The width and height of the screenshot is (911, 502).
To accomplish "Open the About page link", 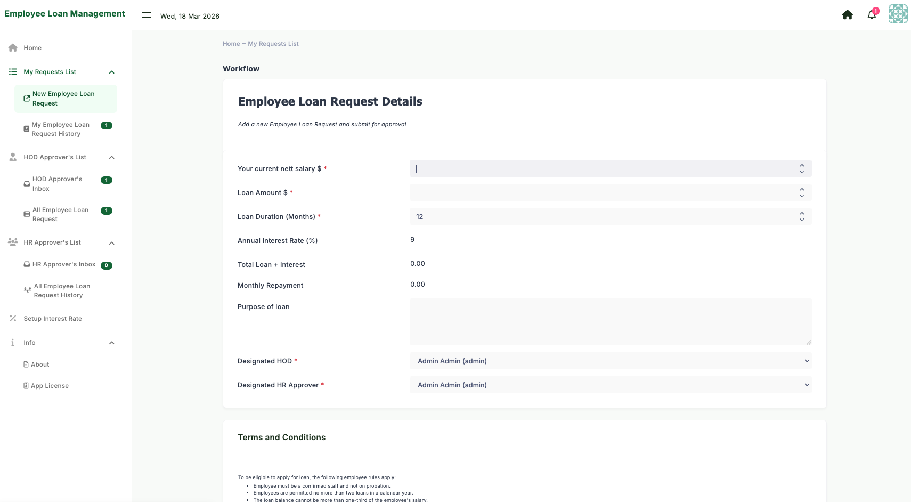I will click(40, 365).
